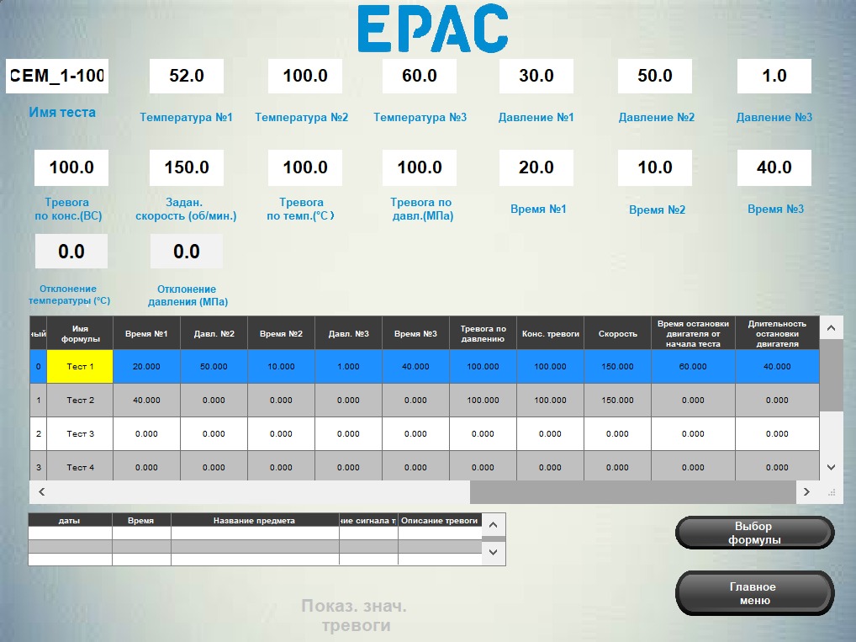Click the formula table scroll-down arrow
The image size is (856, 642).
tap(830, 467)
